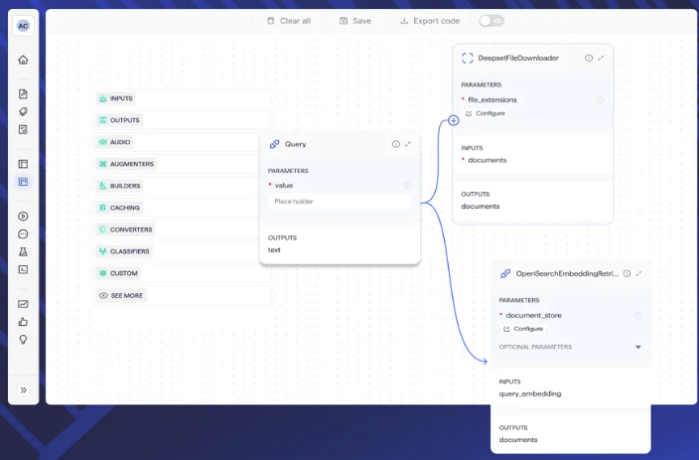Open the AC workspace avatar
The image size is (699, 460).
(23, 26)
